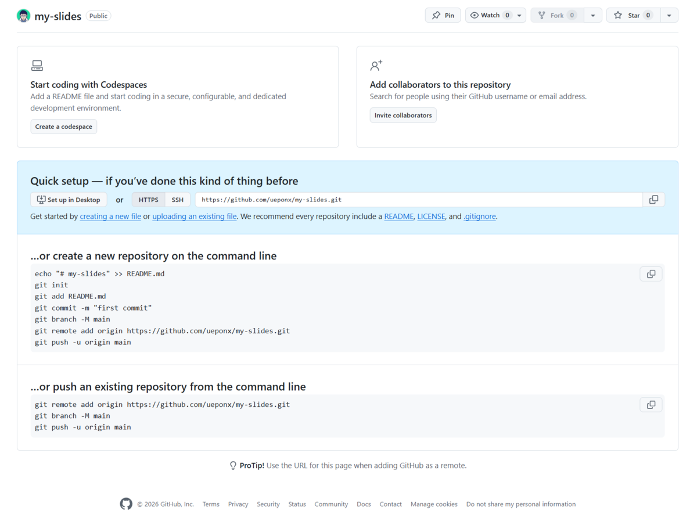Click the LICENSE link
Image resolution: width=697 pixels, height=516 pixels.
point(431,216)
